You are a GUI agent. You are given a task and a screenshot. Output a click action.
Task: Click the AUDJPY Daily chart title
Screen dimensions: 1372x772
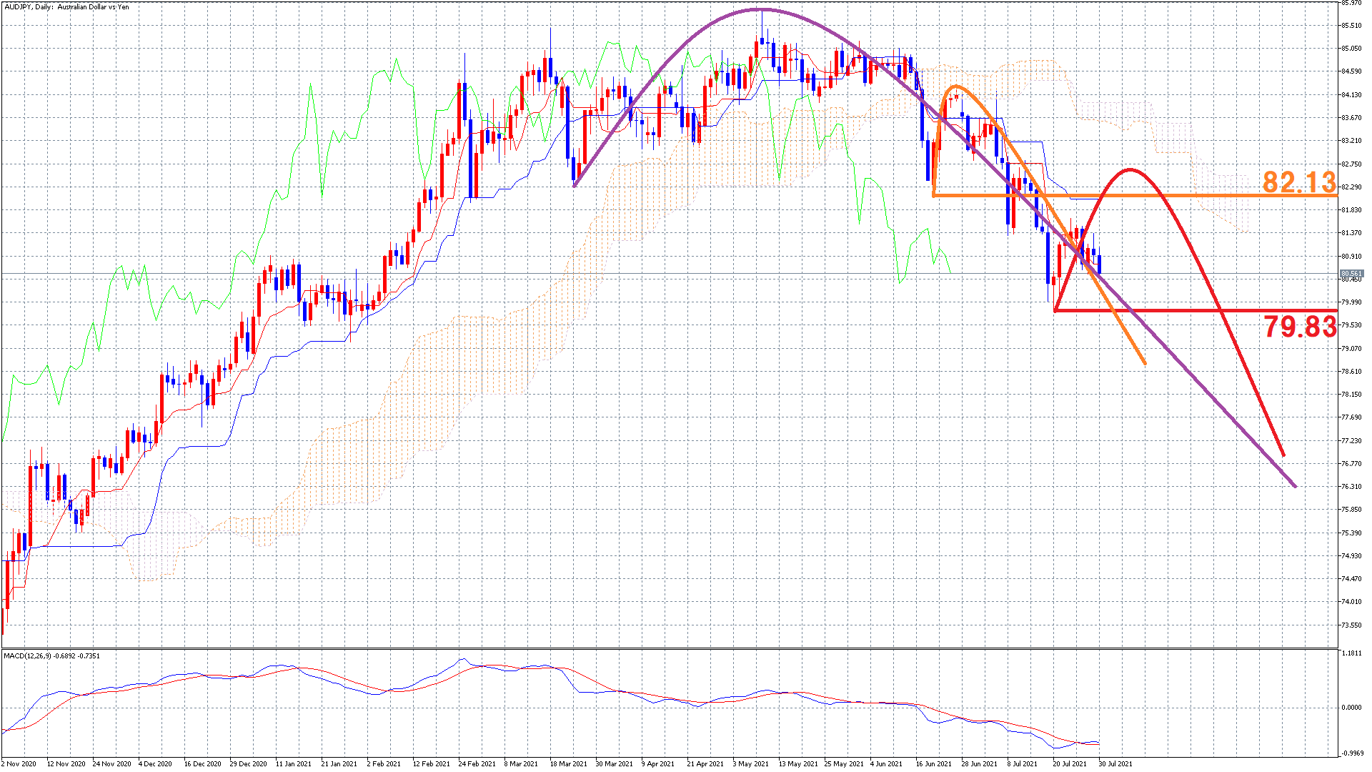coord(66,7)
